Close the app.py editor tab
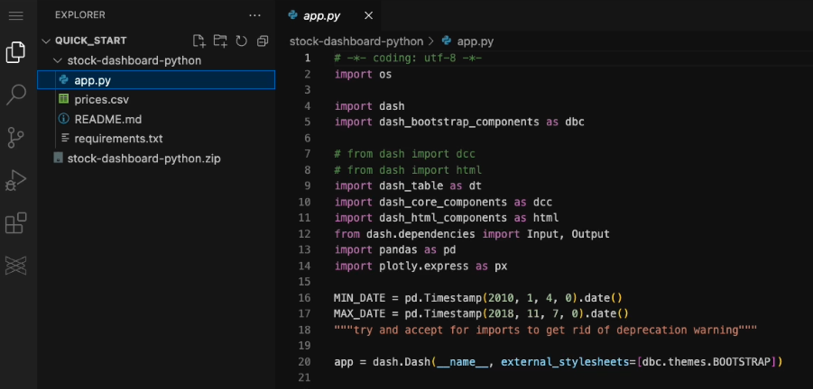813x389 pixels. [368, 15]
